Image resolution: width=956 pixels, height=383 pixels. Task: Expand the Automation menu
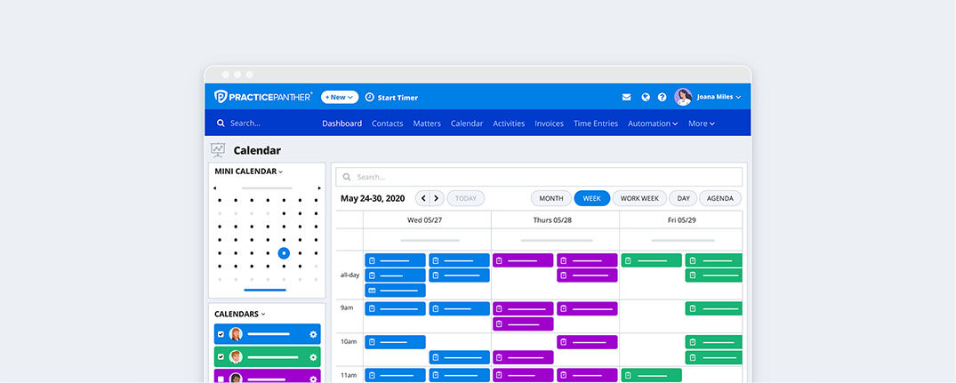click(653, 124)
